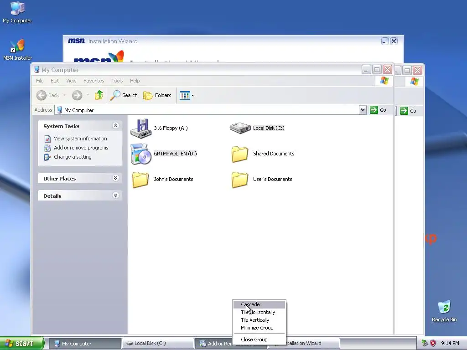467x350 pixels.
Task: Click the Address bar text field
Action: [207, 110]
